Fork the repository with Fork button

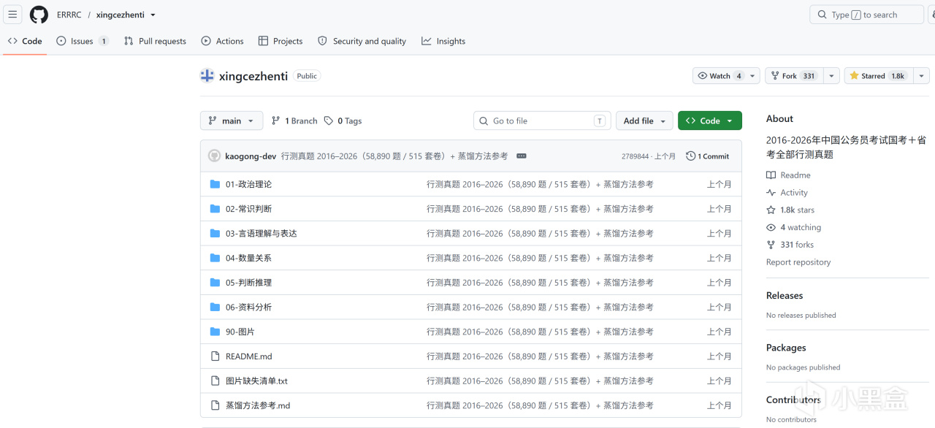tap(794, 76)
